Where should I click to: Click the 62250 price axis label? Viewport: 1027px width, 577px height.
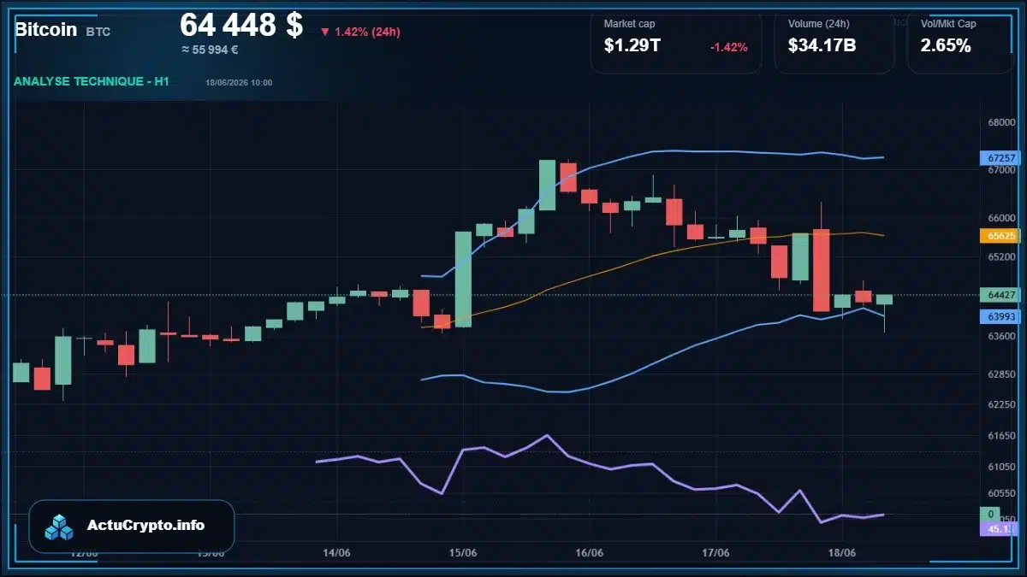click(x=1001, y=404)
